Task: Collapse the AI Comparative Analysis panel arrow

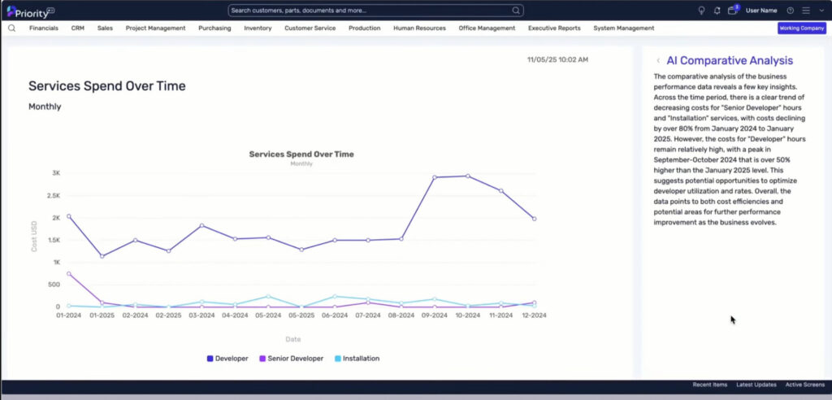Action: pos(658,60)
